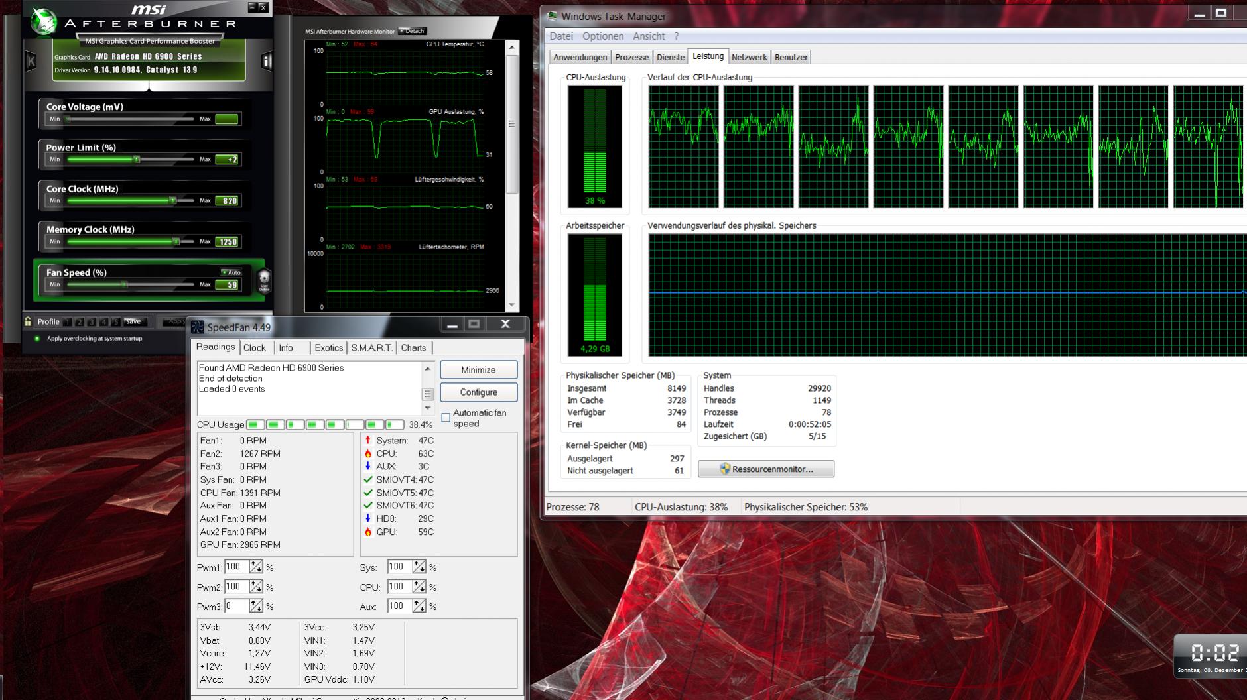1247x700 pixels.
Task: Click the Memory Clock slider handle
Action: pos(176,241)
